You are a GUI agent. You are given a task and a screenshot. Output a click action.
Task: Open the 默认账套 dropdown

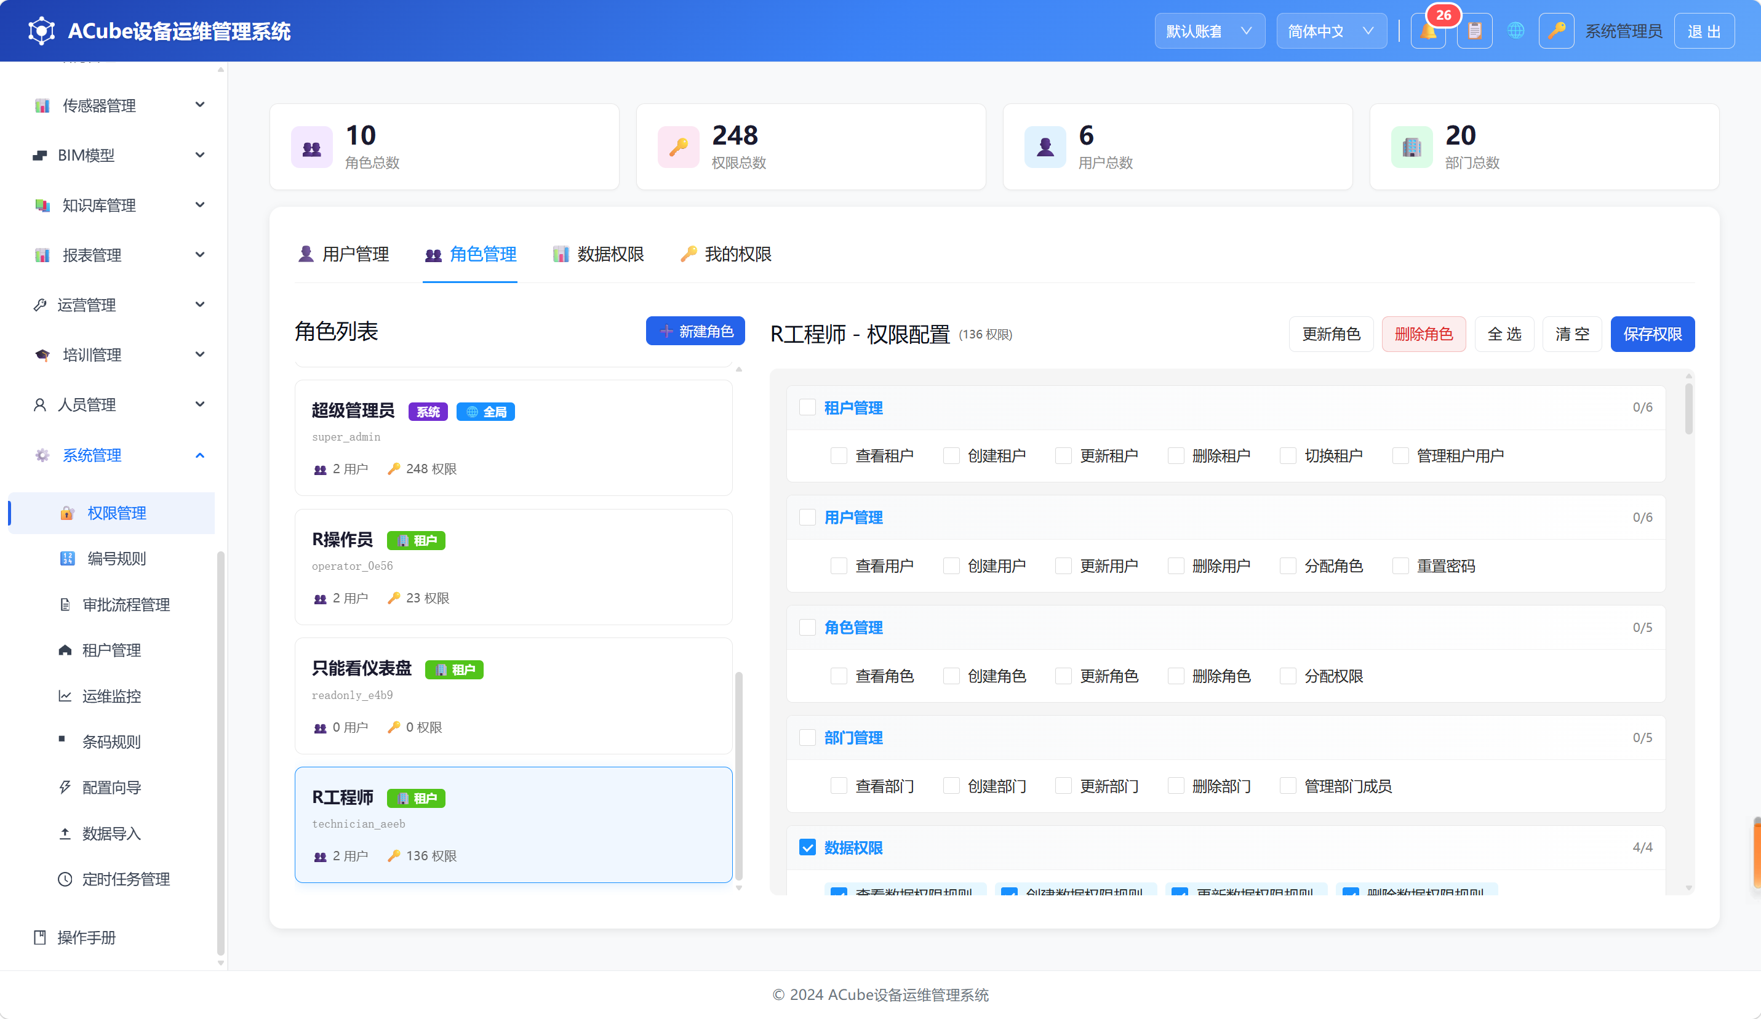[1209, 31]
